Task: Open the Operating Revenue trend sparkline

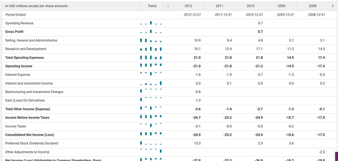Action: [x=151, y=23]
